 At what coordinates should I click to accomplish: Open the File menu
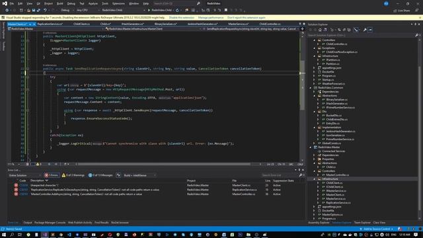[12, 3]
